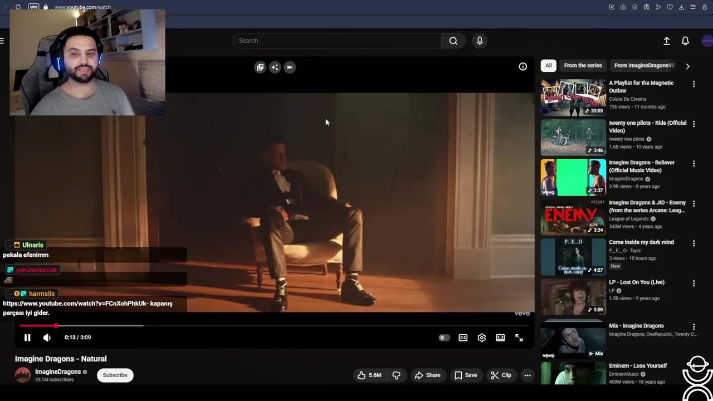Open the 'Mix - Imagine Dragons' title
713x401 pixels.
[636, 326]
